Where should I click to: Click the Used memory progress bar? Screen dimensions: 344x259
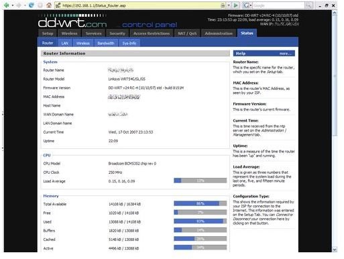tap(200, 221)
